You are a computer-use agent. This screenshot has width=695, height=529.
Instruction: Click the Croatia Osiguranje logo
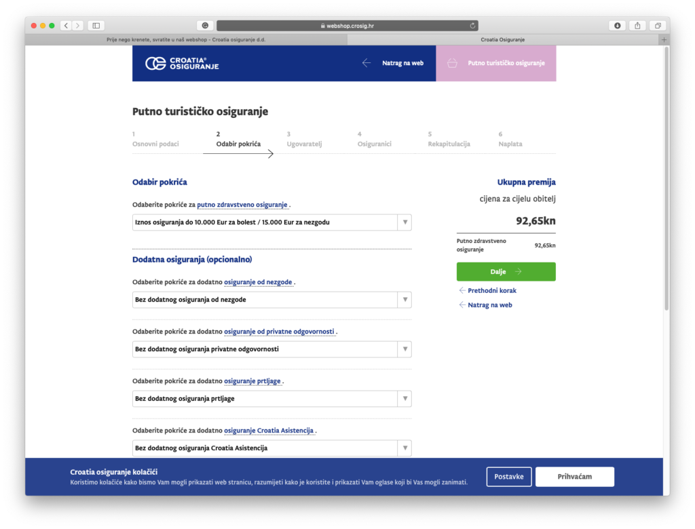(182, 64)
